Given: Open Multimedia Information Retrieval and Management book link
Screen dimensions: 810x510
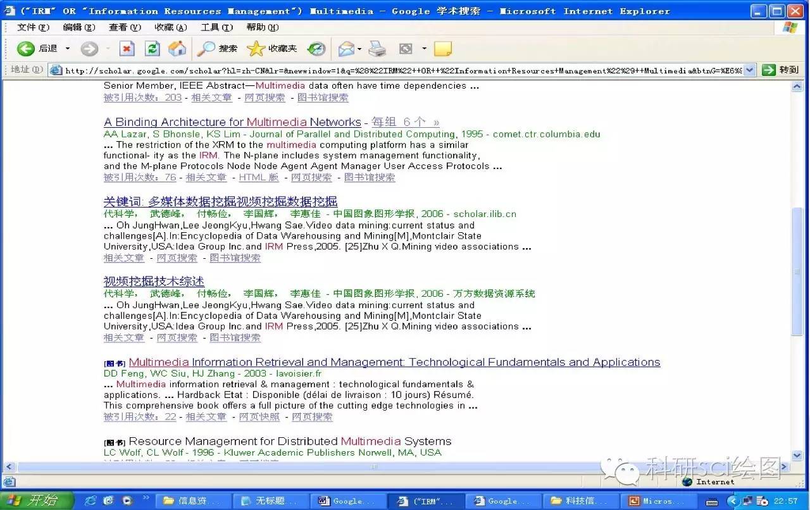Looking at the screenshot, I should point(394,362).
